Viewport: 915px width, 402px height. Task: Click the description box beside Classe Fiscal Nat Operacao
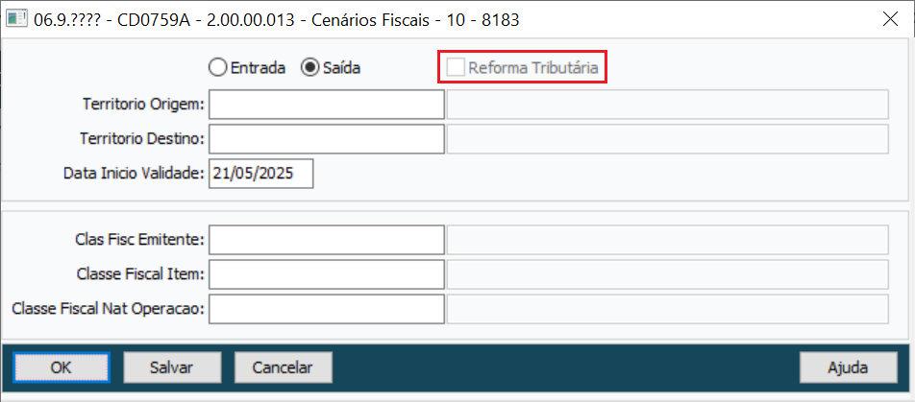click(667, 309)
